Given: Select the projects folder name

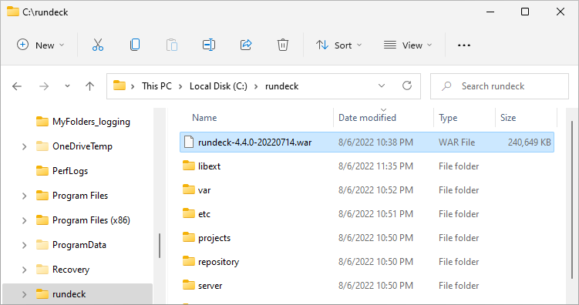Looking at the screenshot, I should (x=214, y=238).
